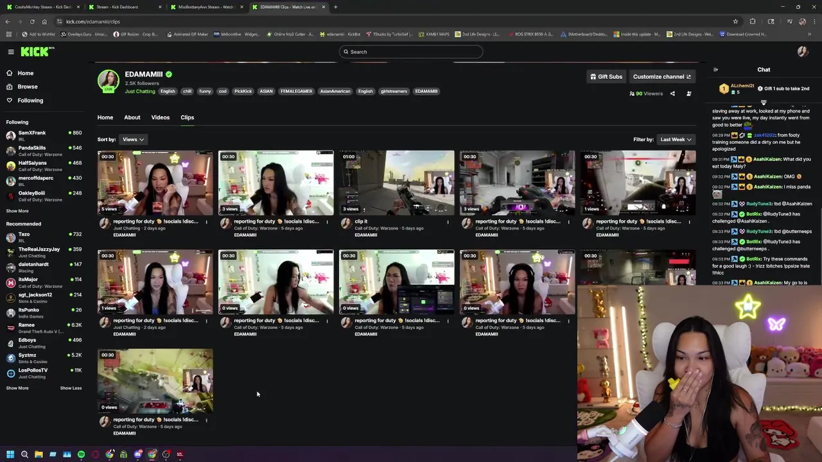
Task: Open EDAMAMIII channel avatar
Action: coord(109,81)
